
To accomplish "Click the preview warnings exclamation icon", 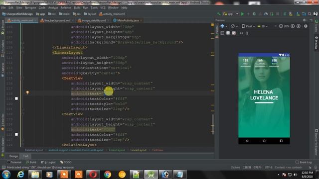I will pos(306,26).
